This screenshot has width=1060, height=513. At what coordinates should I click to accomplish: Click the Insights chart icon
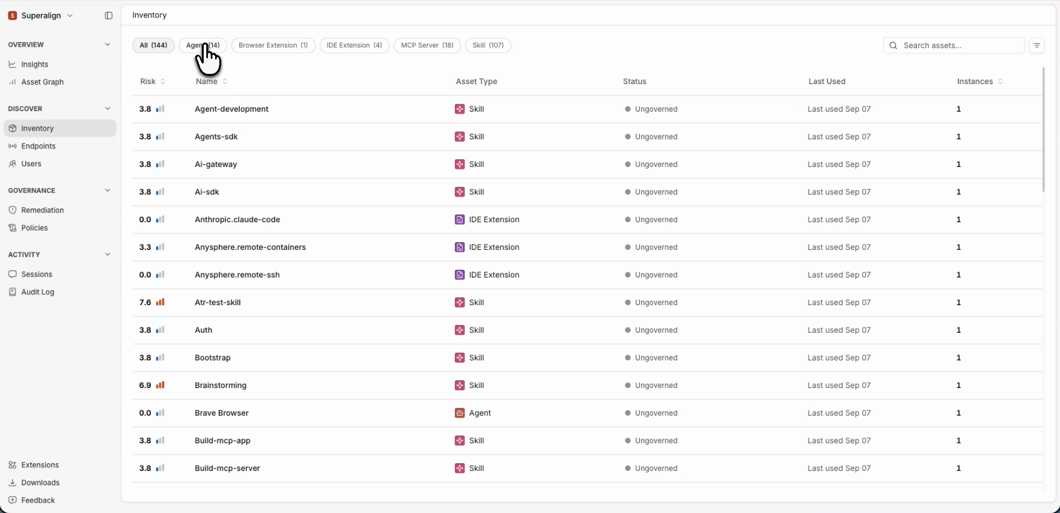pos(12,64)
